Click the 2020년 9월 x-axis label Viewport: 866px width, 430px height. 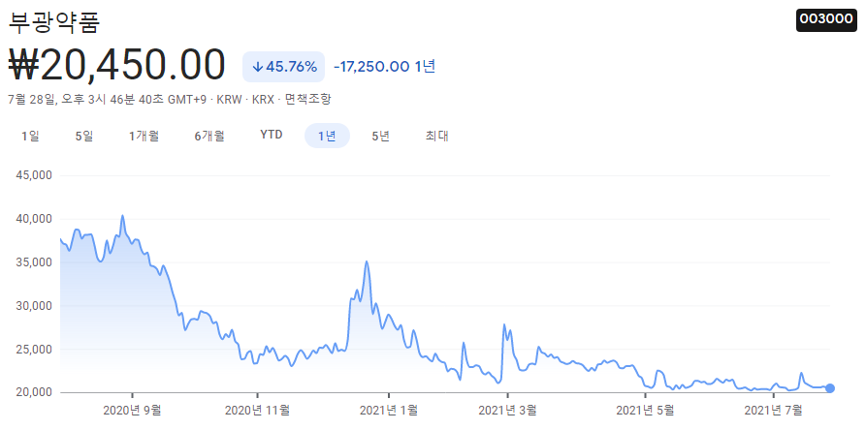[133, 410]
